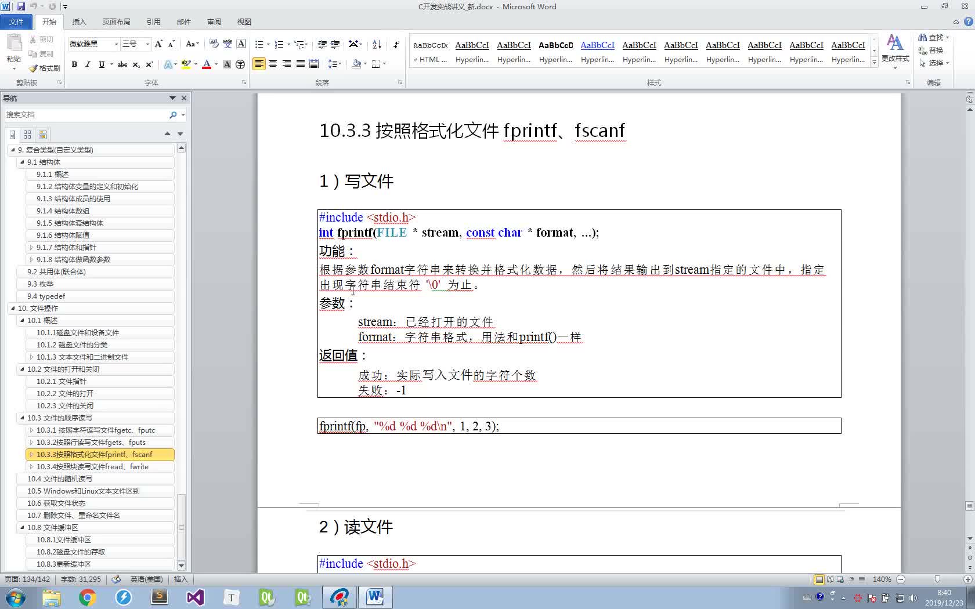
Task: Switch to the 页面布局 (Page Layout) tab
Action: pyautogui.click(x=116, y=22)
